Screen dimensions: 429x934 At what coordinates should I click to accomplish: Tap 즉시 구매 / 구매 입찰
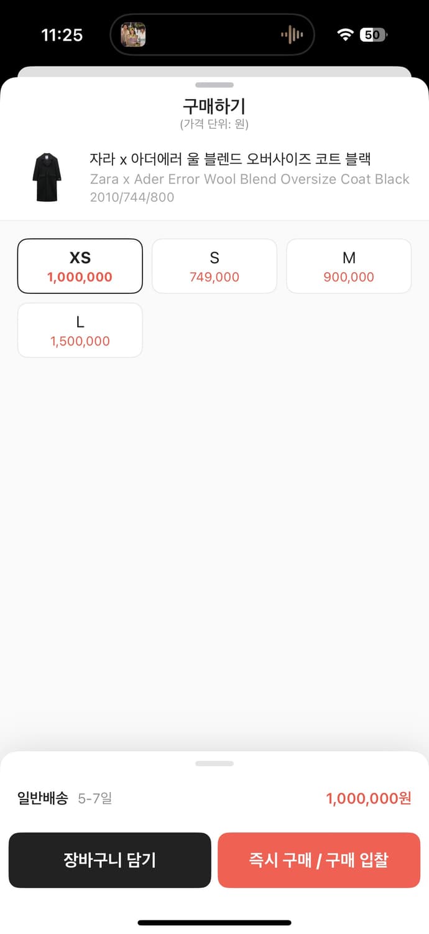click(x=319, y=860)
